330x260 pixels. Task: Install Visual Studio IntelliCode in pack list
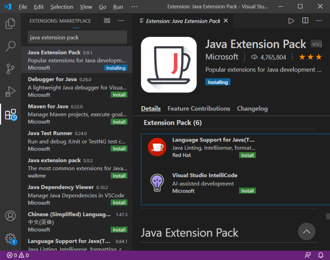pyautogui.click(x=247, y=191)
